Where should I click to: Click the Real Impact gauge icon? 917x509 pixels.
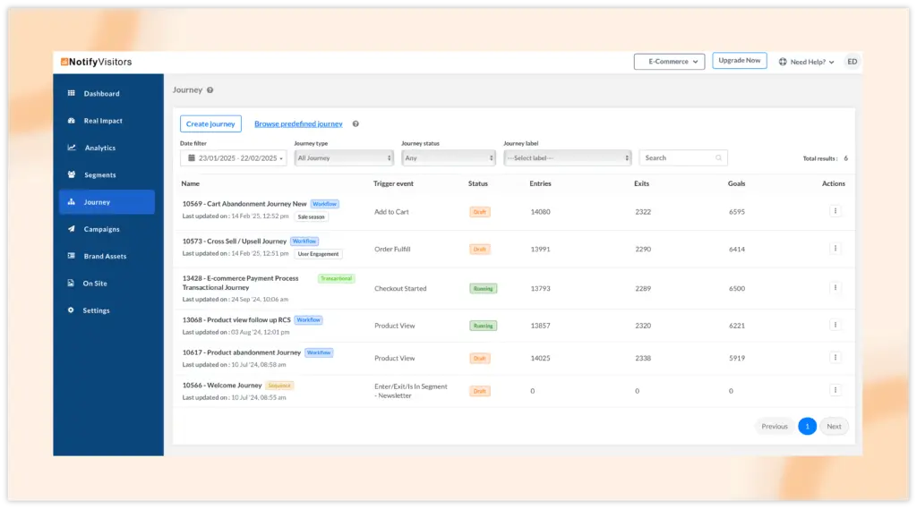tap(72, 121)
